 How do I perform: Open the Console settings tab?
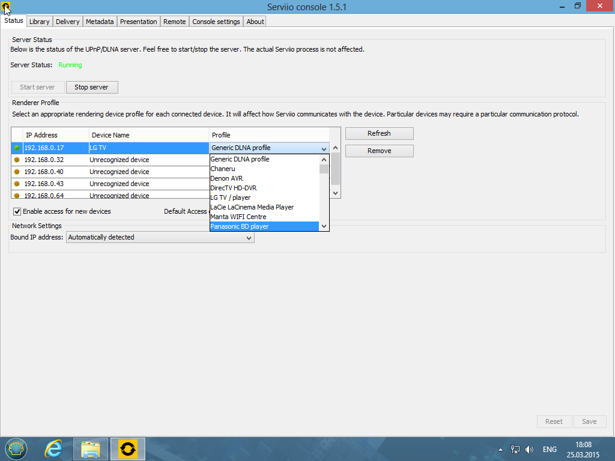click(x=216, y=22)
